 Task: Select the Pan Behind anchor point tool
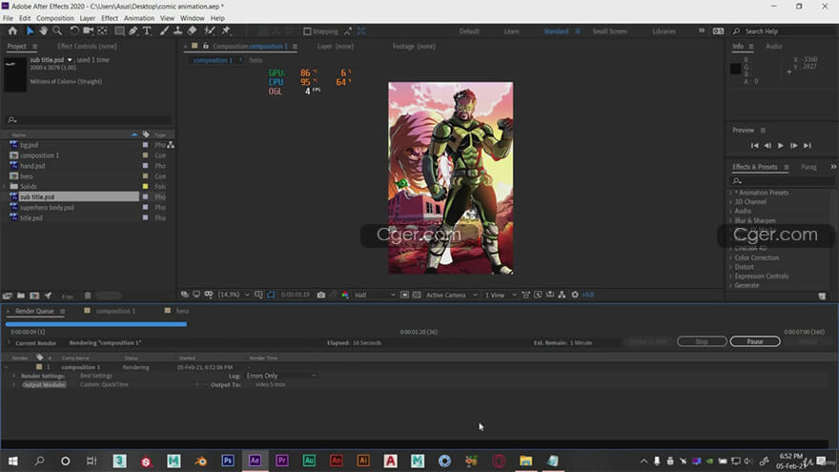tap(102, 31)
